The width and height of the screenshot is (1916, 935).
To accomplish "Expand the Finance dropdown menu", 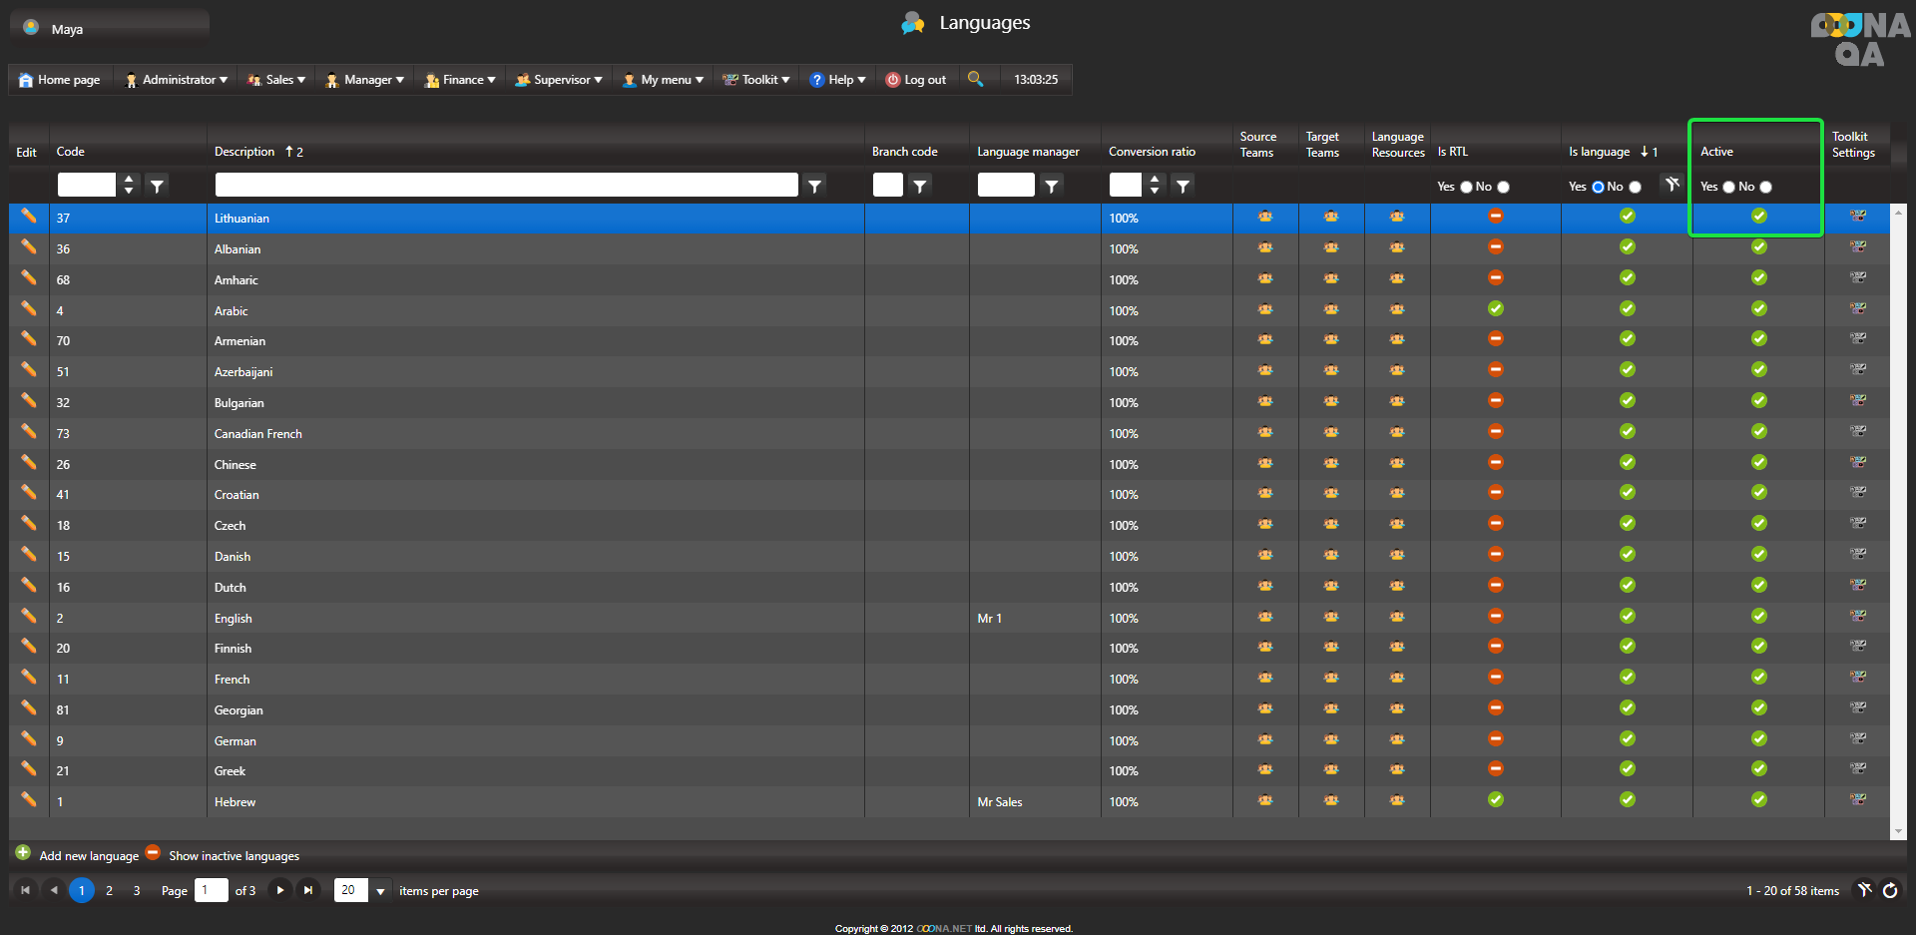I will click(460, 80).
